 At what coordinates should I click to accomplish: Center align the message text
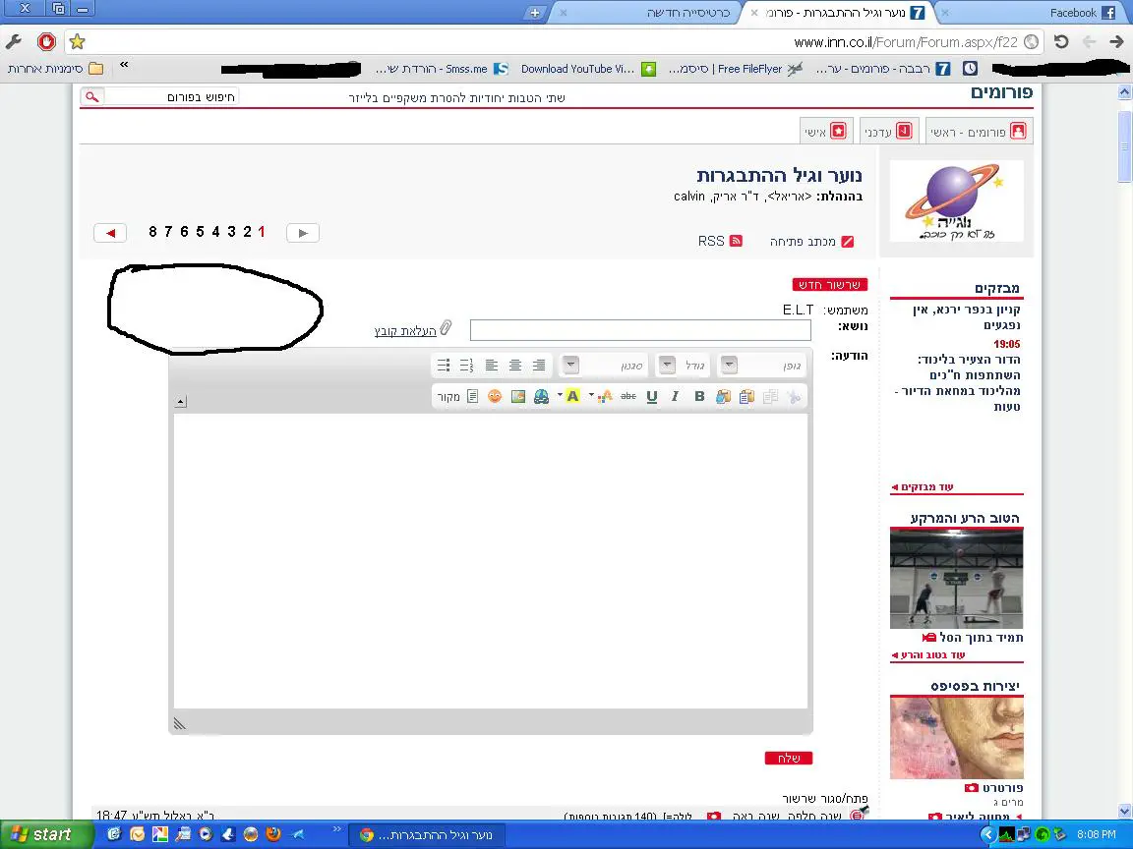514,366
